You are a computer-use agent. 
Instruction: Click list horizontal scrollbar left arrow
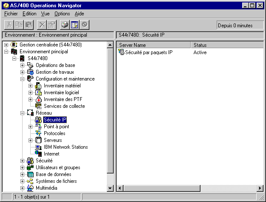coord(120,188)
